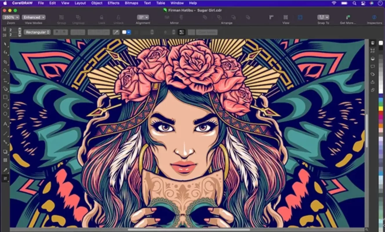Click the Mirror vertically icon
This screenshot has height=232, width=385.
click(181, 17)
